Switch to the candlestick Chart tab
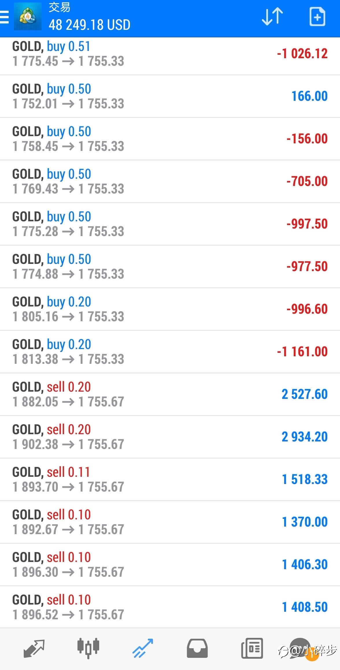340x670 pixels. [x=88, y=648]
